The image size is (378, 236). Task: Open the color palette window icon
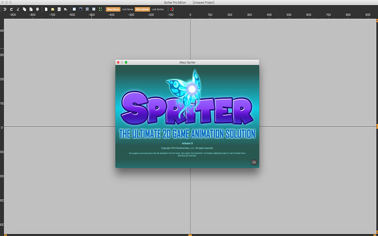pos(94,9)
